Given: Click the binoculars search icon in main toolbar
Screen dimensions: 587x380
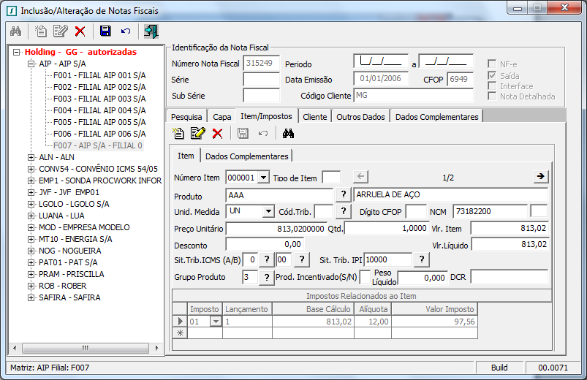Looking at the screenshot, I should (x=16, y=31).
